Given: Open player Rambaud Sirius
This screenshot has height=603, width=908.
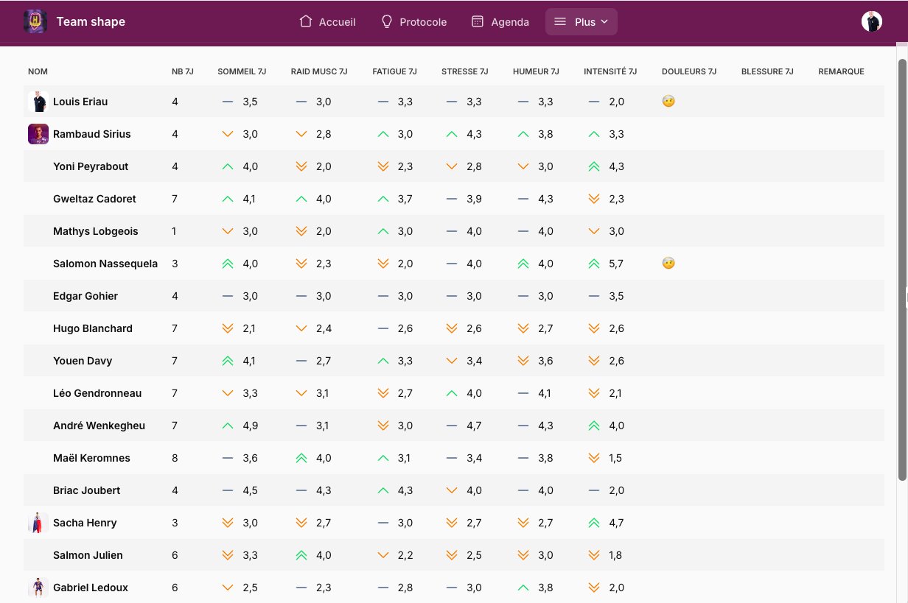Looking at the screenshot, I should (92, 134).
